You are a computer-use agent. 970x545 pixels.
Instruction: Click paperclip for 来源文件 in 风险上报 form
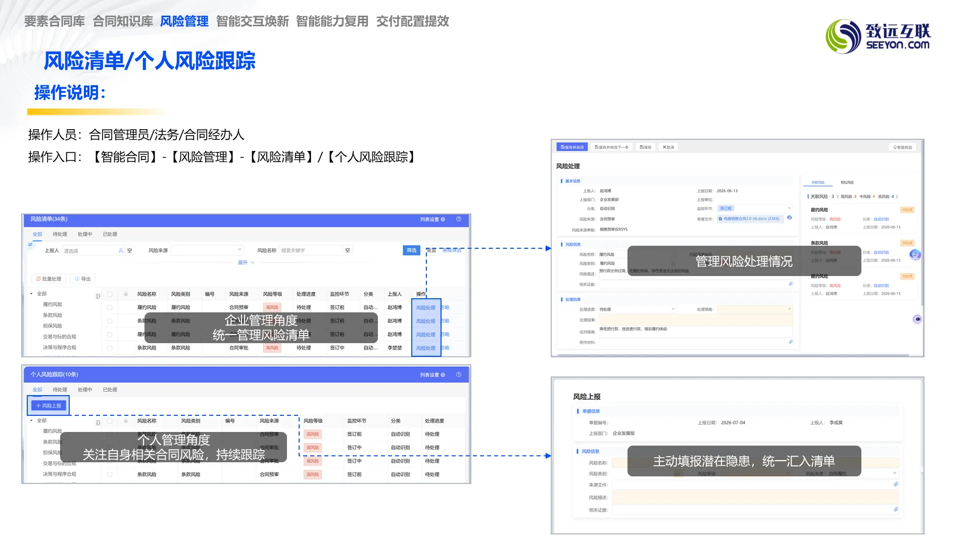tap(896, 484)
